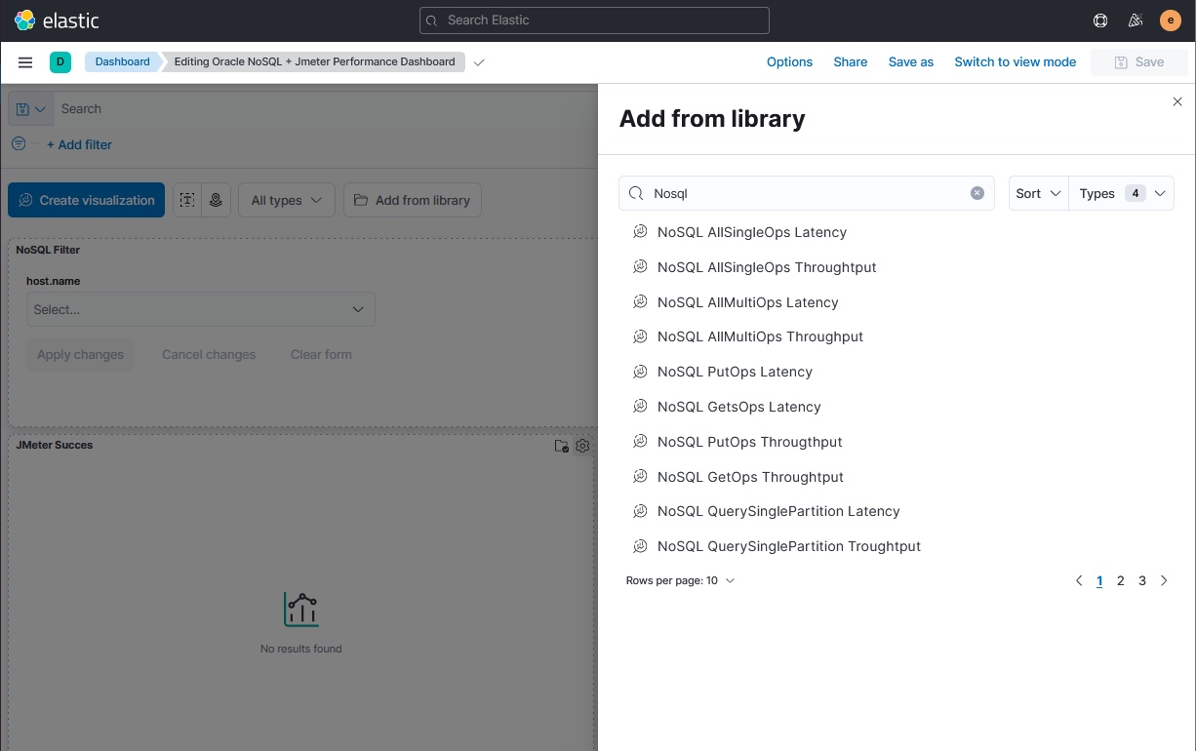Click the Dashboard breadcrumb
The width and height of the screenshot is (1196, 751).
pyautogui.click(x=123, y=62)
